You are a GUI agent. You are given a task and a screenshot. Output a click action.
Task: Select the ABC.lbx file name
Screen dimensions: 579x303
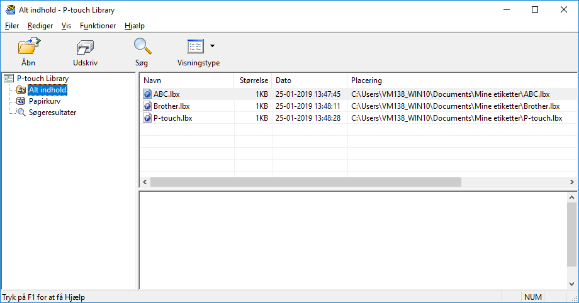(x=167, y=94)
